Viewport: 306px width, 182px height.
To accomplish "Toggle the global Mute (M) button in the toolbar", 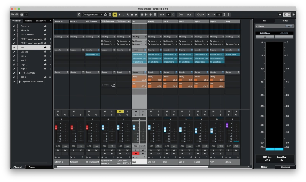I will pyautogui.click(x=115, y=14).
